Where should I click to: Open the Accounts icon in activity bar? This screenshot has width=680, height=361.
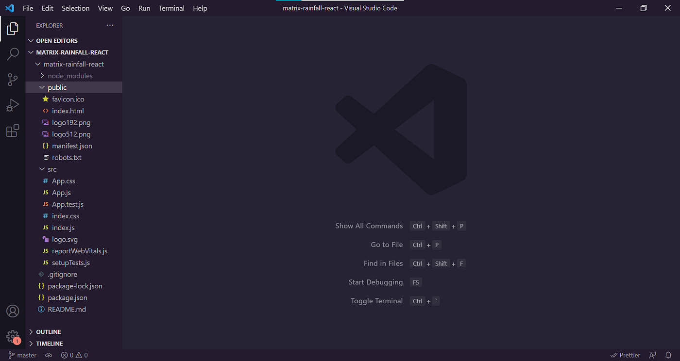(13, 311)
